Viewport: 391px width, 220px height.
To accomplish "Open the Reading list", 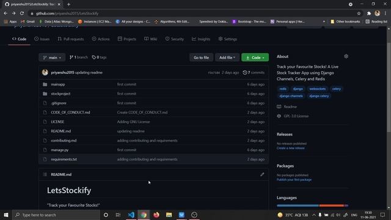I will pyautogui.click(x=376, y=22).
